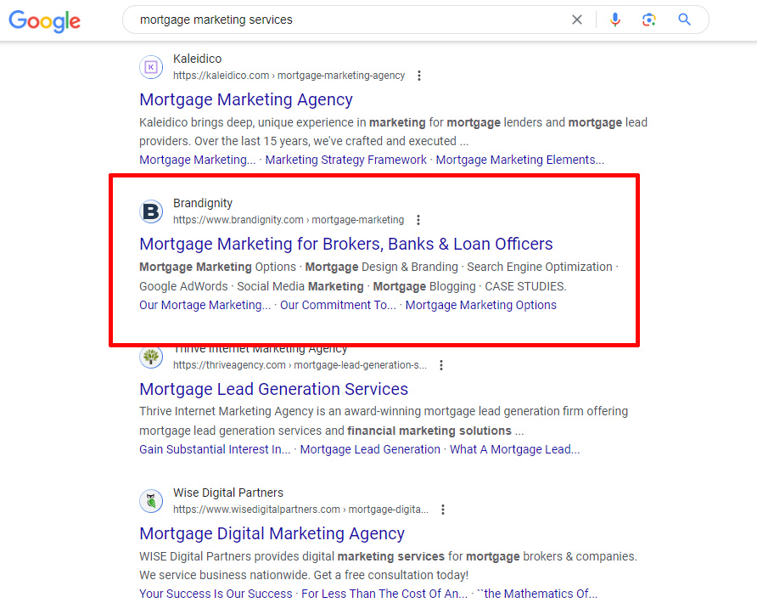Viewport: 757px width, 614px height.
Task: Open the 'Mortgage Digital Marketing Agency' result
Action: pyautogui.click(x=272, y=533)
